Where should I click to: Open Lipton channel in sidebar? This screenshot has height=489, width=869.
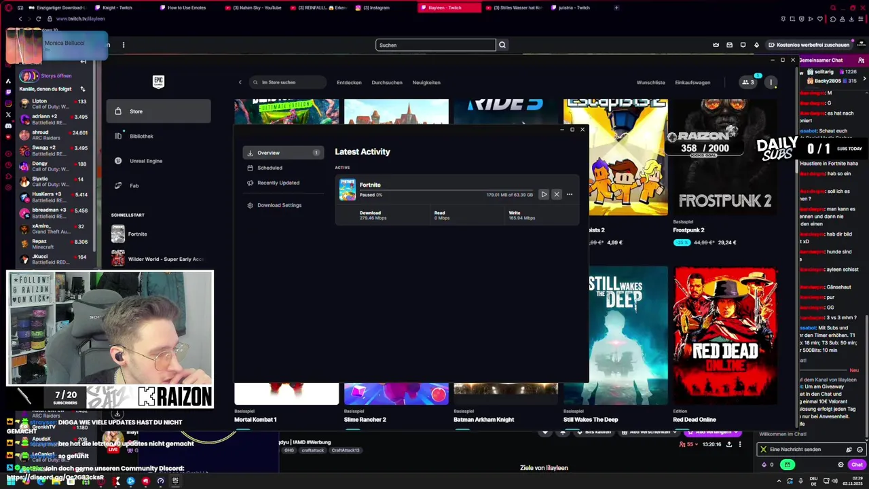pos(56,104)
